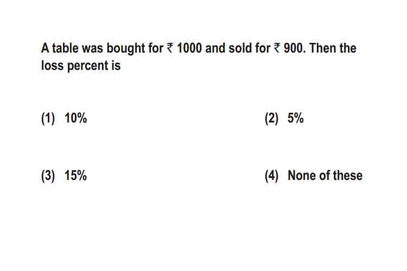Click the 15% value text
Image resolution: width=407 pixels, height=271 pixels.
click(76, 176)
